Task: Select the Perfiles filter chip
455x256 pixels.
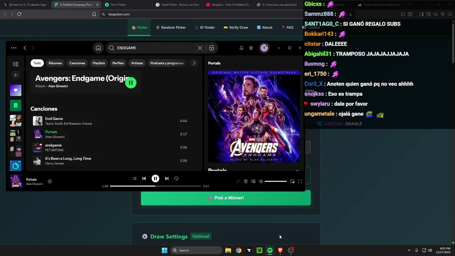Action: point(118,63)
